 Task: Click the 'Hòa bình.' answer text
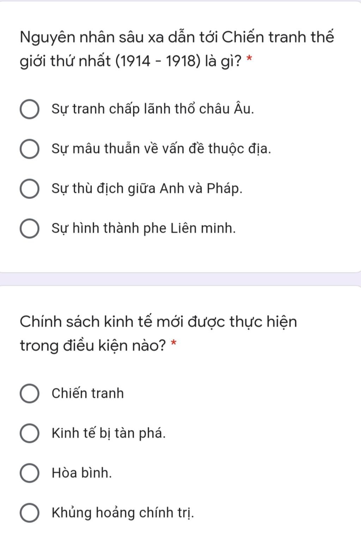(x=82, y=473)
